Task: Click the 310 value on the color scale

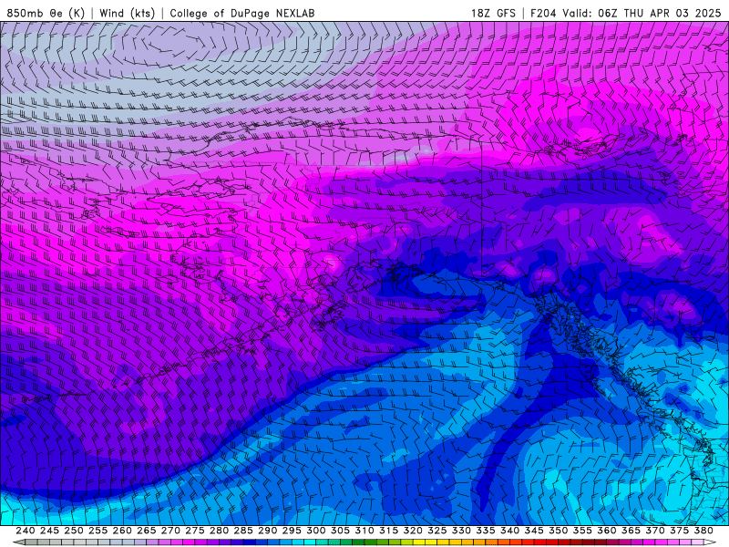Action: (364, 531)
